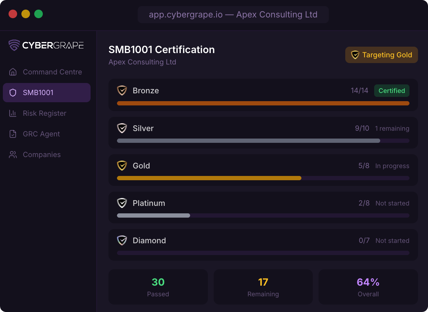Click the Gold progress bar
This screenshot has width=428, height=312.
tap(263, 178)
